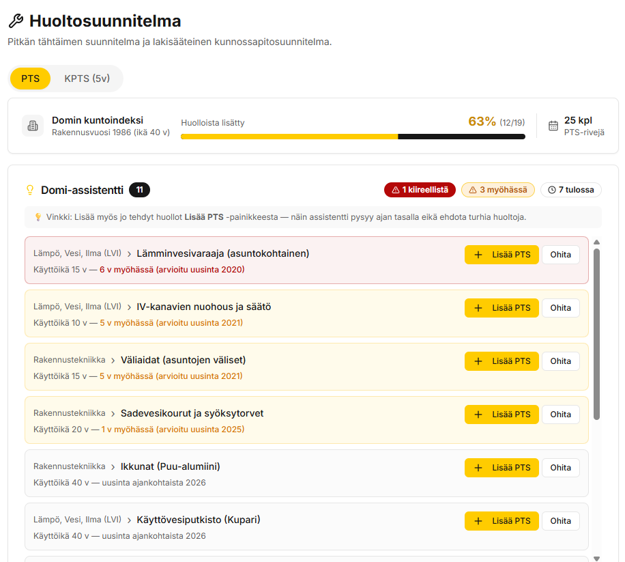Click the scroll down arrow of the suggestion list
Image resolution: width=625 pixels, height=562 pixels.
596,559
